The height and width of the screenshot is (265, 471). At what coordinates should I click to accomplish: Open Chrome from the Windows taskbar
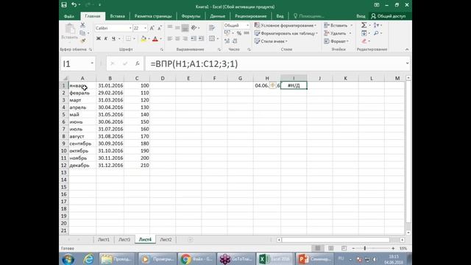[x=196, y=258]
